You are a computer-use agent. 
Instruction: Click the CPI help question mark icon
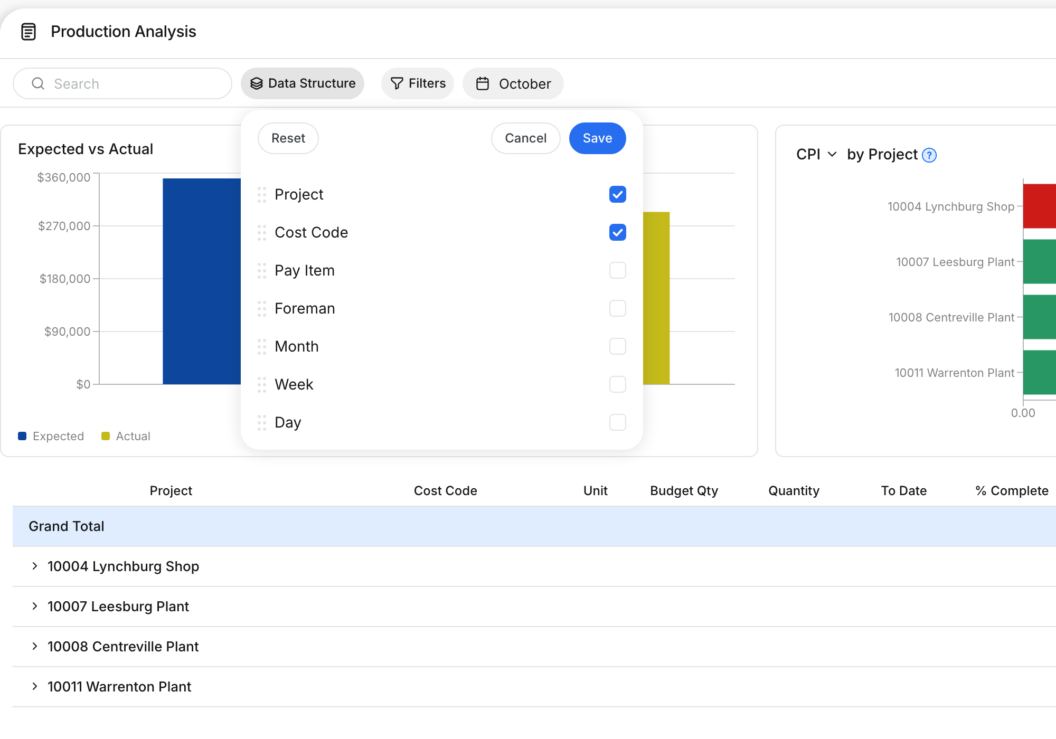click(929, 155)
